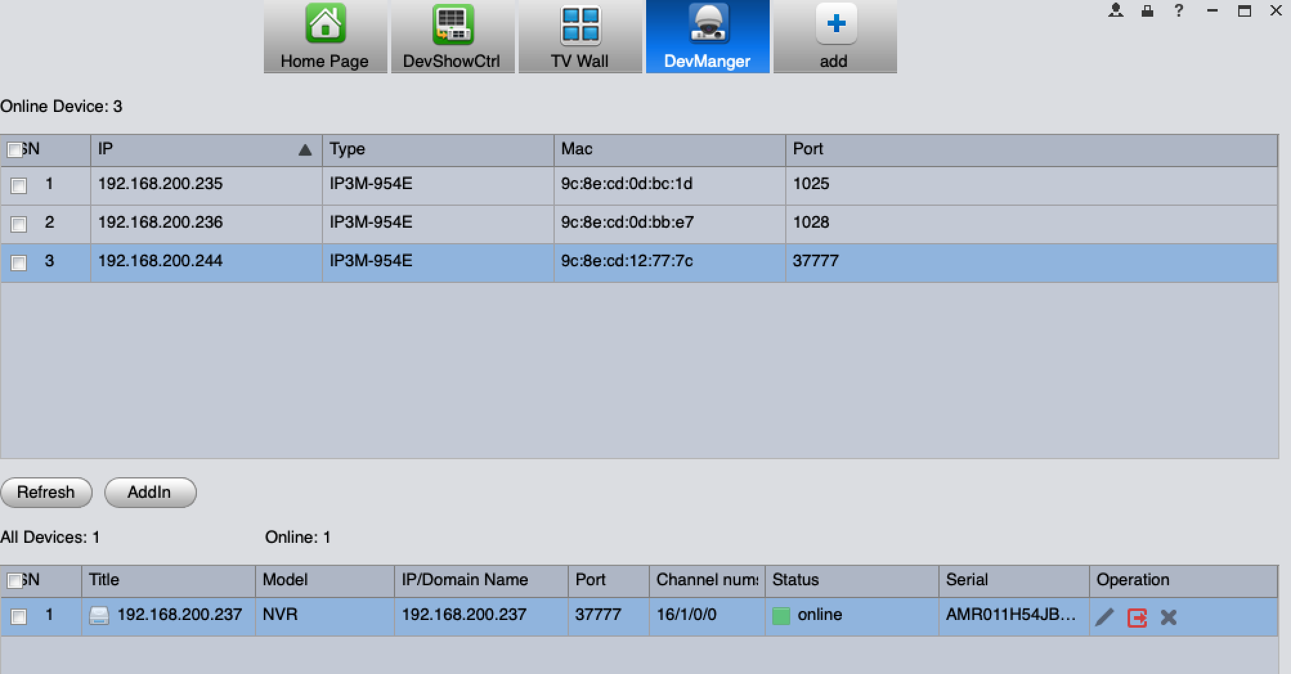The image size is (1291, 674).
Task: Click serial number AMR011H54JB...
Action: [x=1010, y=615]
